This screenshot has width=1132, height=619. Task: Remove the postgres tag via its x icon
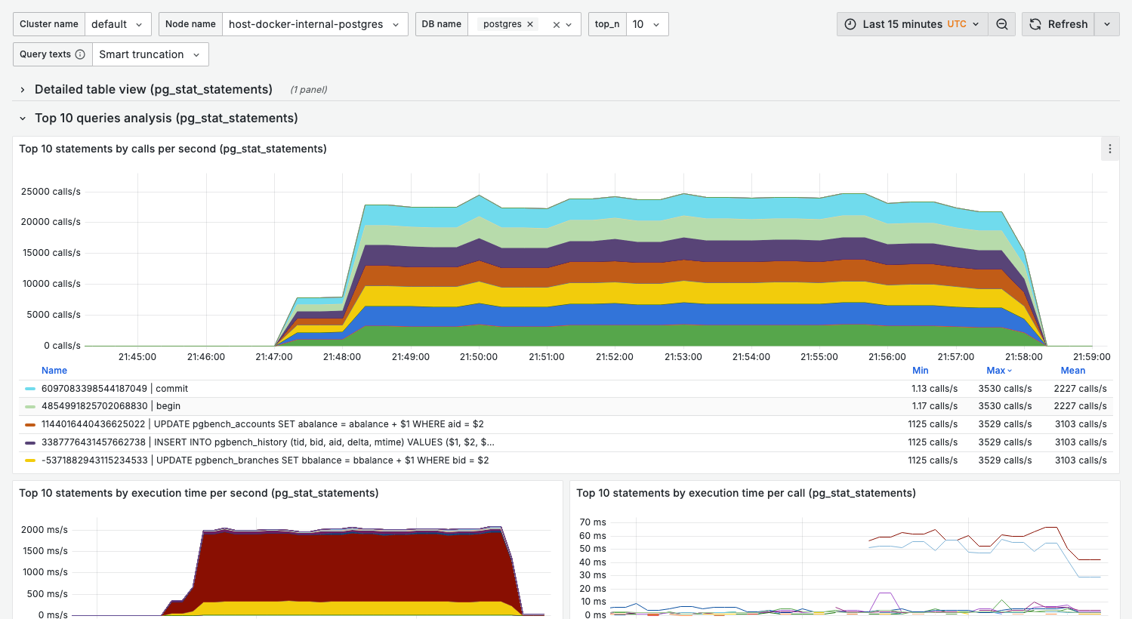click(x=530, y=23)
